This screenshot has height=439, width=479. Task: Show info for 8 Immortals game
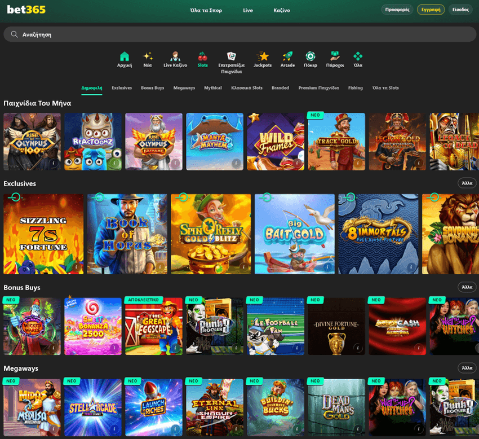tap(411, 267)
